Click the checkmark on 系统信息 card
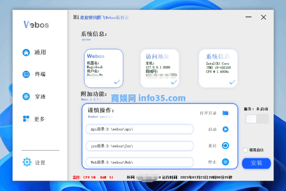Screen dimensions: 286x191 click(232, 82)
